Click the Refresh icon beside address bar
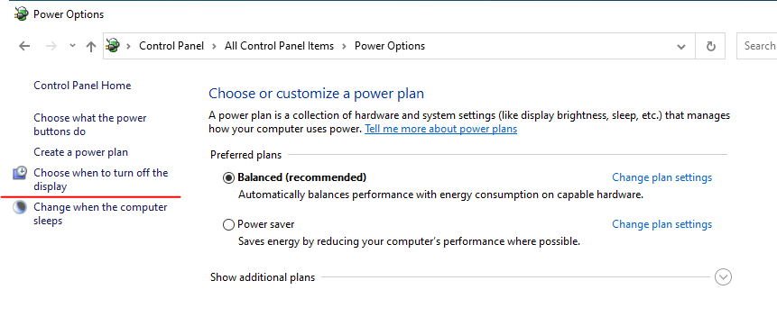The width and height of the screenshot is (777, 326). [710, 46]
